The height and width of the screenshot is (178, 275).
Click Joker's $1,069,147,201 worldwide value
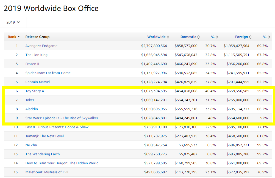(154, 100)
